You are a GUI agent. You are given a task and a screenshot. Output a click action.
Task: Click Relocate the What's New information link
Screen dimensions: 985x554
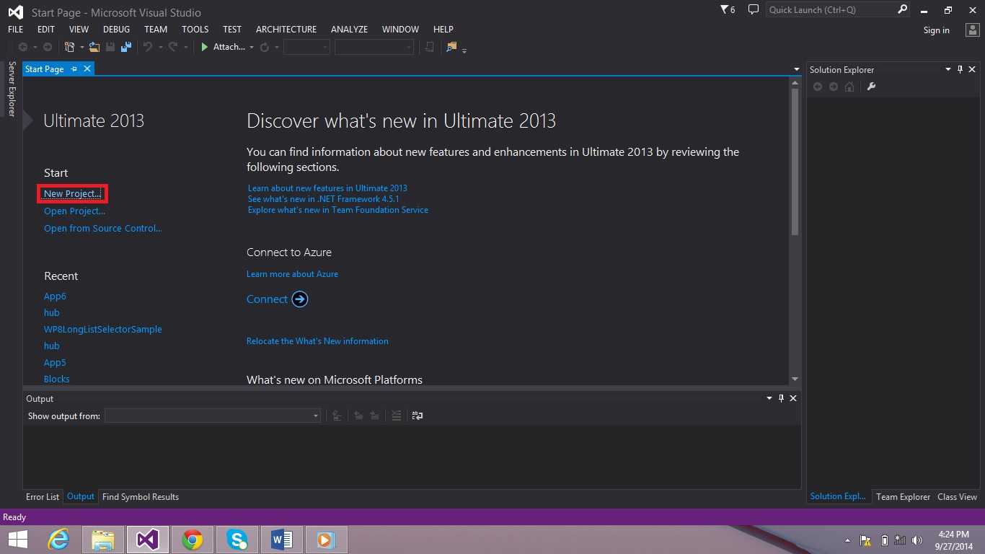point(317,341)
